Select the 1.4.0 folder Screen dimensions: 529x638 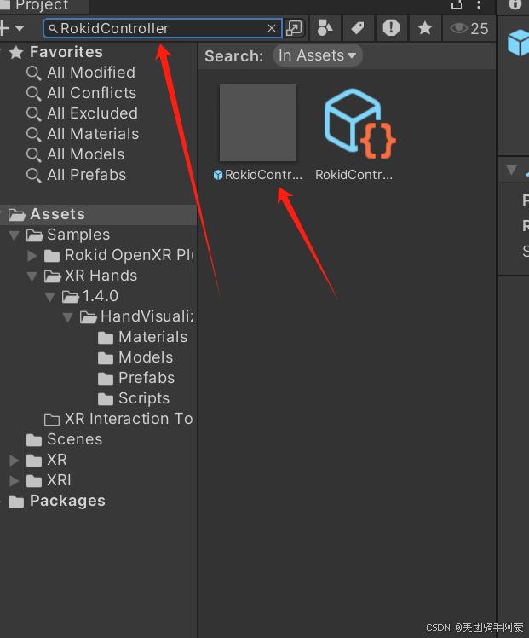(x=101, y=296)
